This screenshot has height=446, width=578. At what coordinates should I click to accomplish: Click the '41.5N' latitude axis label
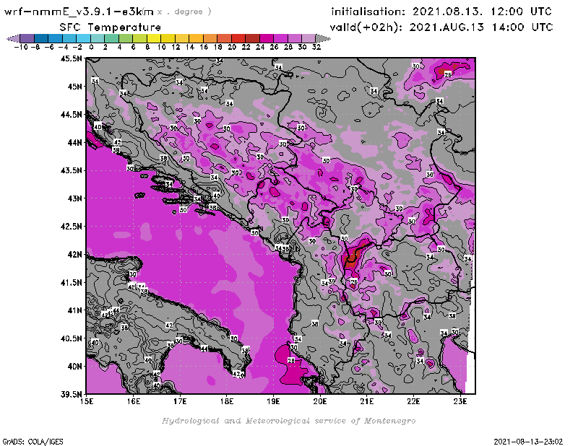71,282
